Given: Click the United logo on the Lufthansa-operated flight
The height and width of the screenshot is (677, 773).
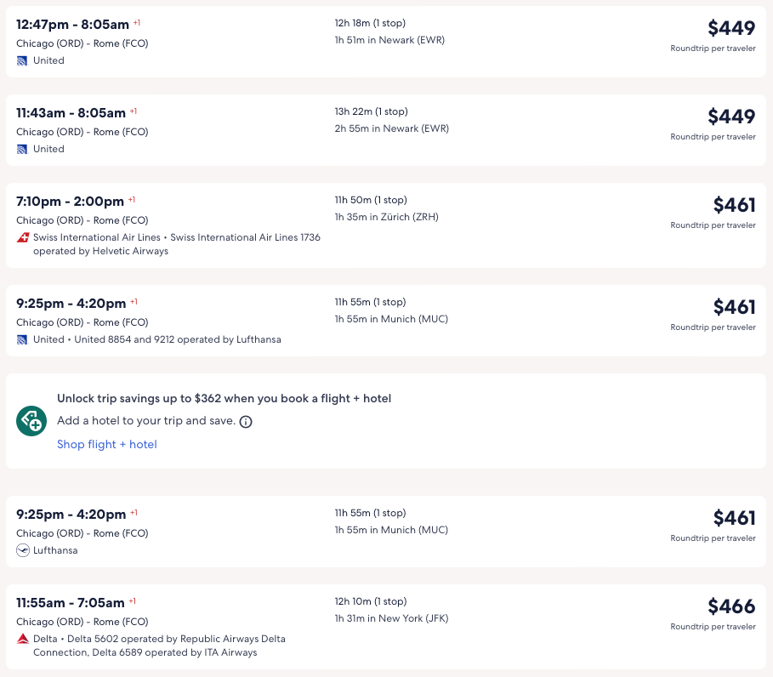Looking at the screenshot, I should 22,339.
